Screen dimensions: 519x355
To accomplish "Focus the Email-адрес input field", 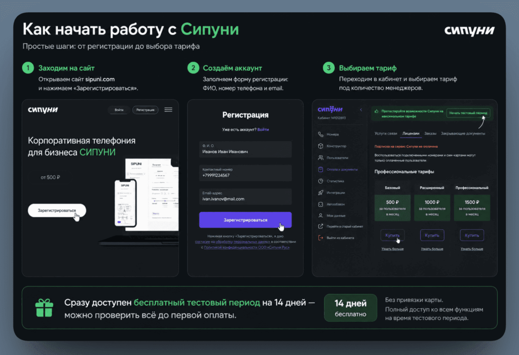I will [x=245, y=196].
